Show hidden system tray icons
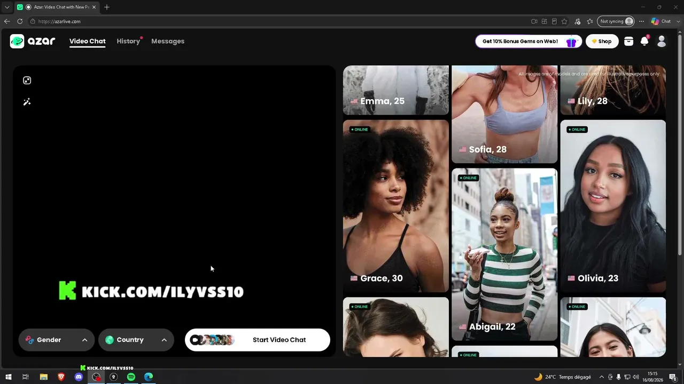684x384 pixels. (x=602, y=377)
